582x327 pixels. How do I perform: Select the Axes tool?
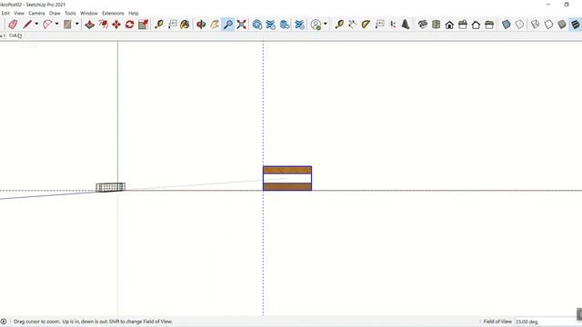click(392, 25)
